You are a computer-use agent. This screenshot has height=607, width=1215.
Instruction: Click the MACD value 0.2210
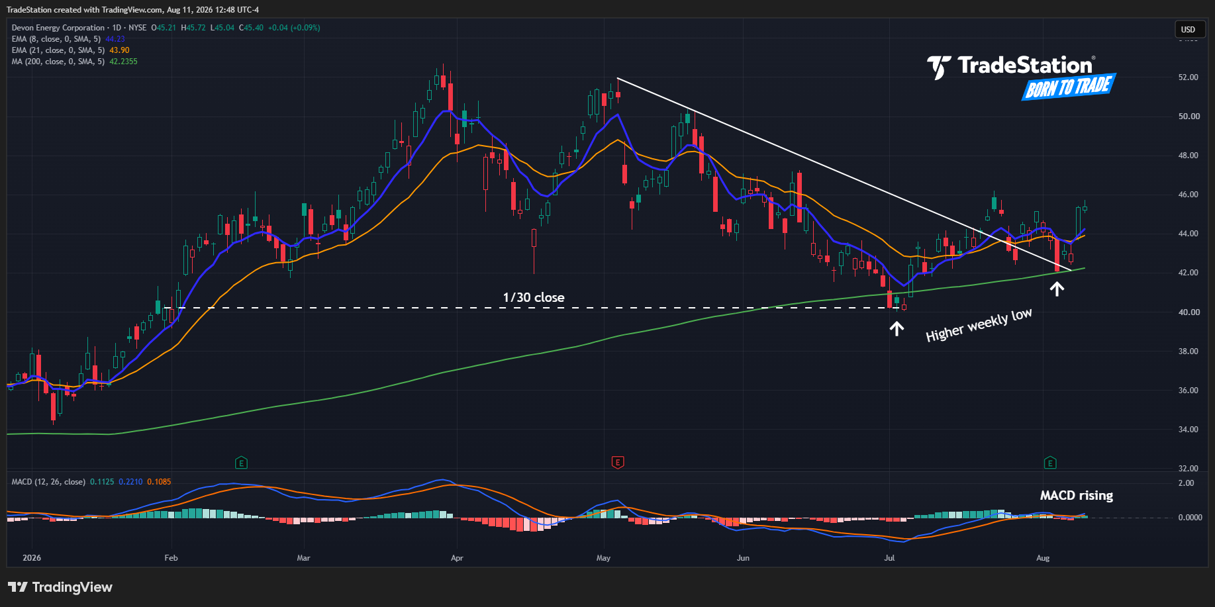coord(130,482)
